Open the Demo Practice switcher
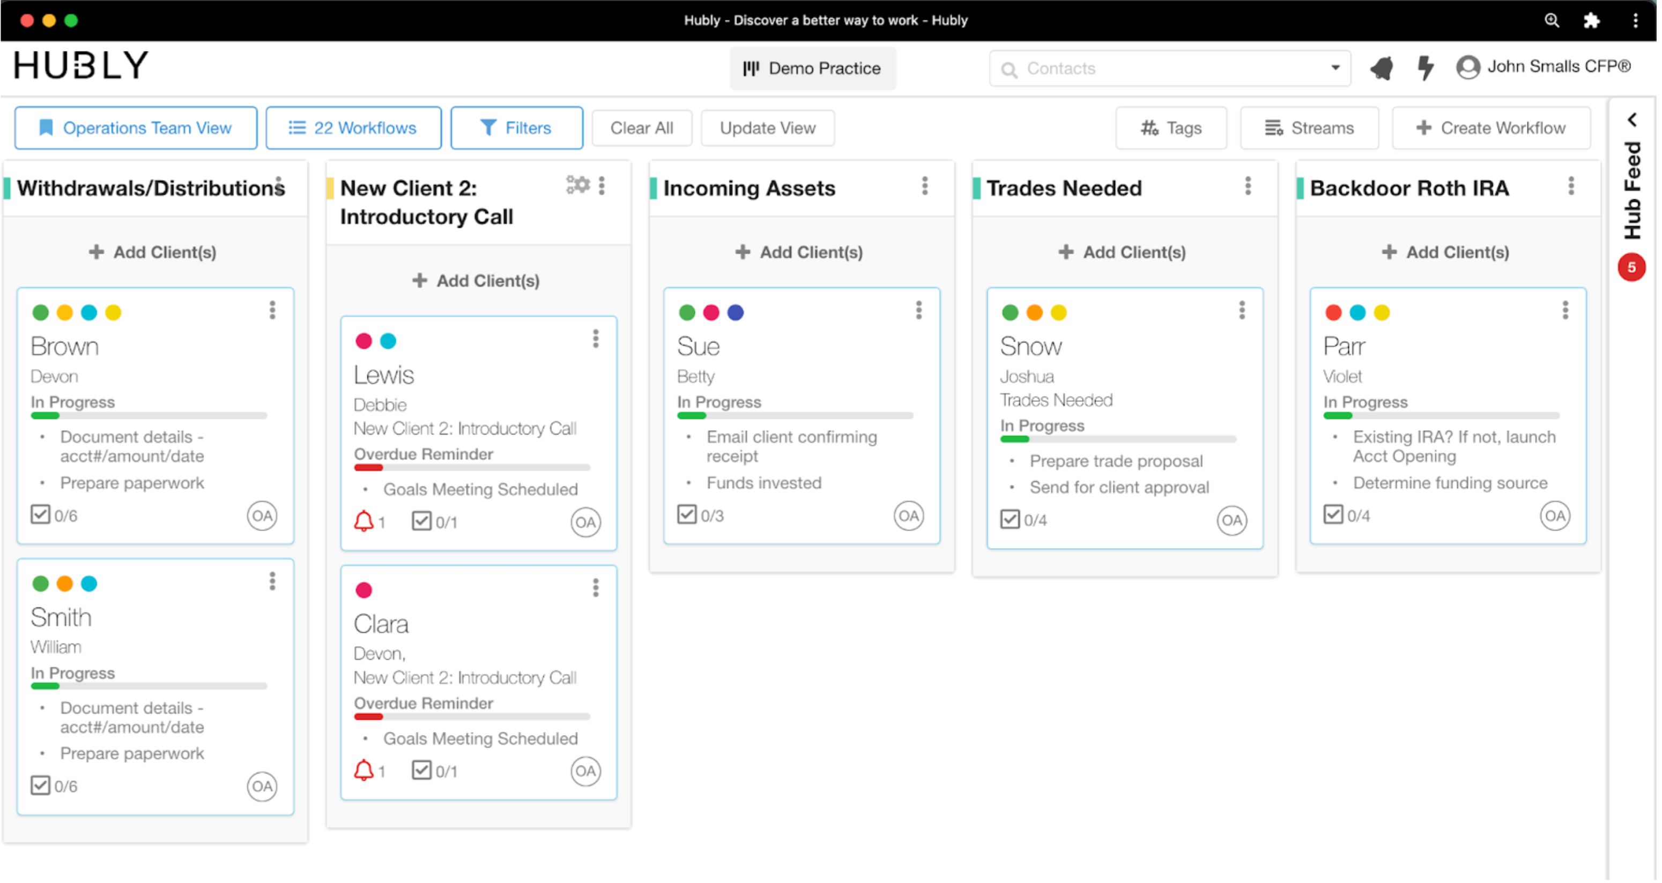This screenshot has height=883, width=1662. 812,69
